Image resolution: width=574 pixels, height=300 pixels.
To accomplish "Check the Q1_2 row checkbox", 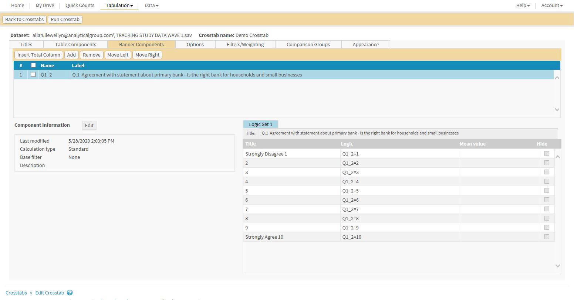I will tap(33, 75).
